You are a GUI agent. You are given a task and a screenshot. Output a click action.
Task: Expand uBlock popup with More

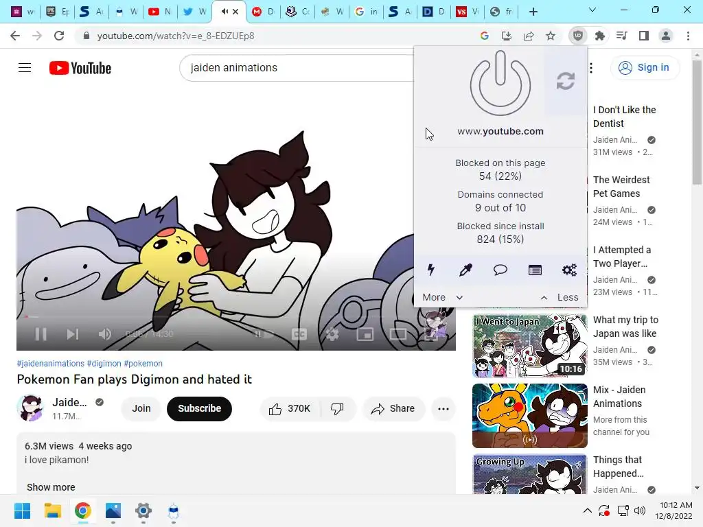tap(442, 297)
